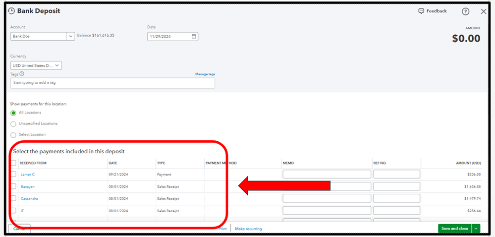Open the calendar date picker icon
This screenshot has width=495, height=237.
[194, 36]
